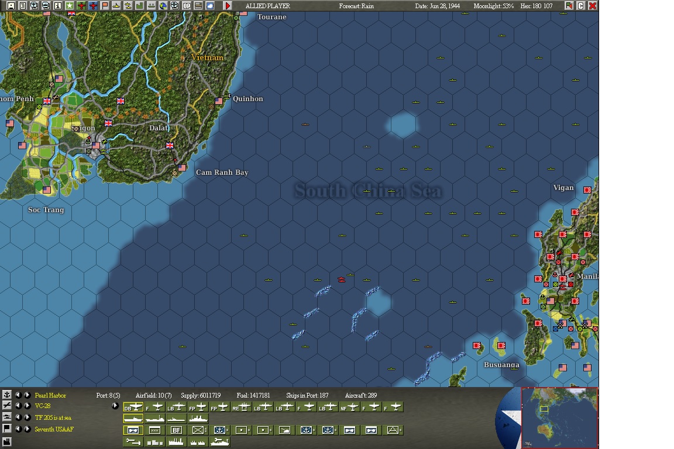Image resolution: width=674 pixels, height=449 pixels.
Task: Go to next HQ after Seventh USAAF
Action: [x=27, y=429]
